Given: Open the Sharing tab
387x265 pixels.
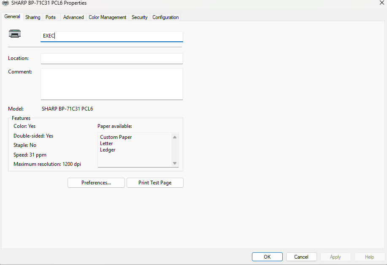Looking at the screenshot, I should [33, 17].
